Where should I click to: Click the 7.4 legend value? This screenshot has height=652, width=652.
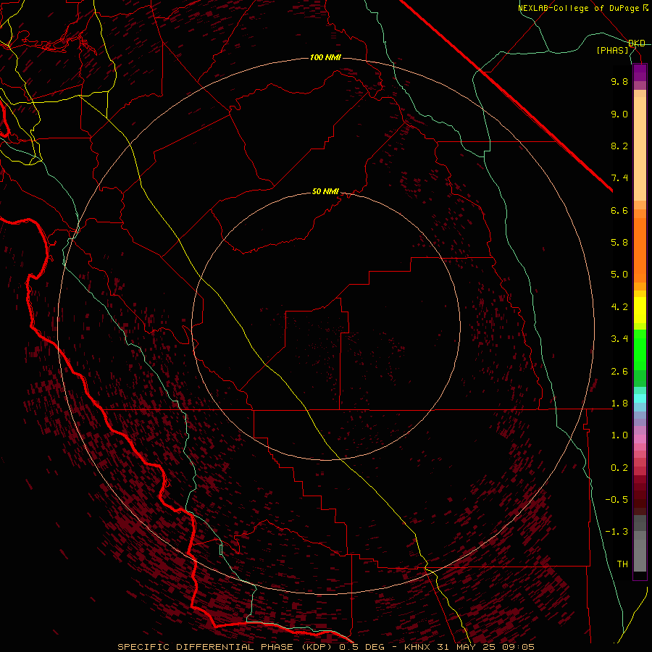[x=619, y=178]
